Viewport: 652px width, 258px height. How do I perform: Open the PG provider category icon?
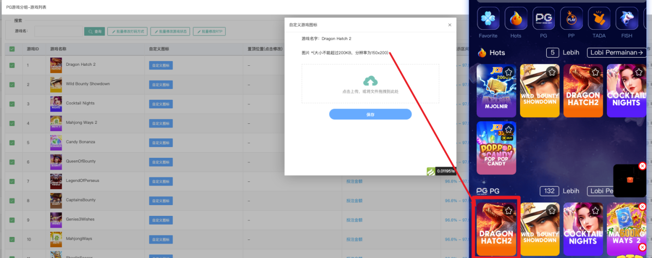544,19
